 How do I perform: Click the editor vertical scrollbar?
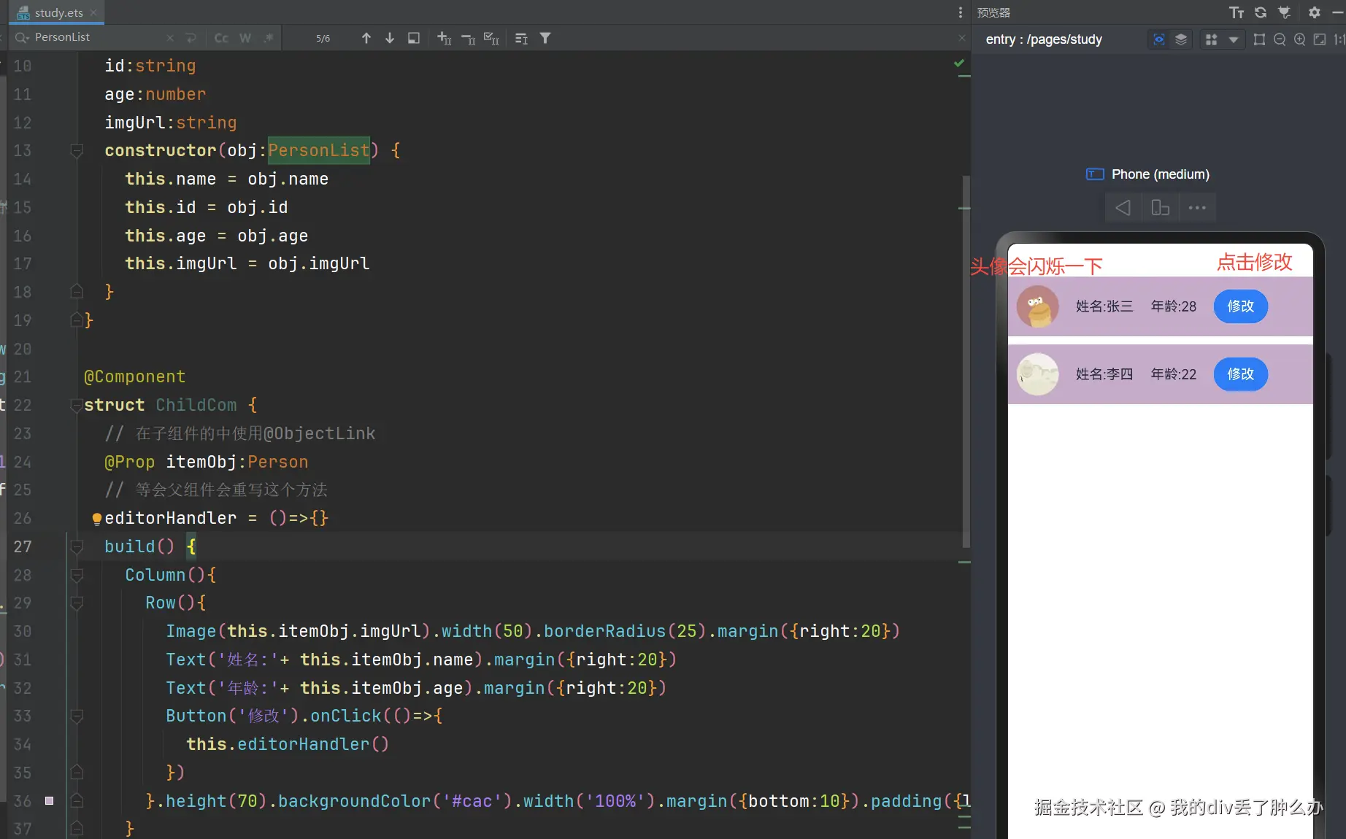[966, 361]
